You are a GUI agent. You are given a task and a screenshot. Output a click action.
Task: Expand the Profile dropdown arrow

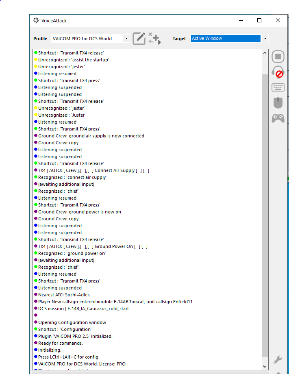point(127,38)
